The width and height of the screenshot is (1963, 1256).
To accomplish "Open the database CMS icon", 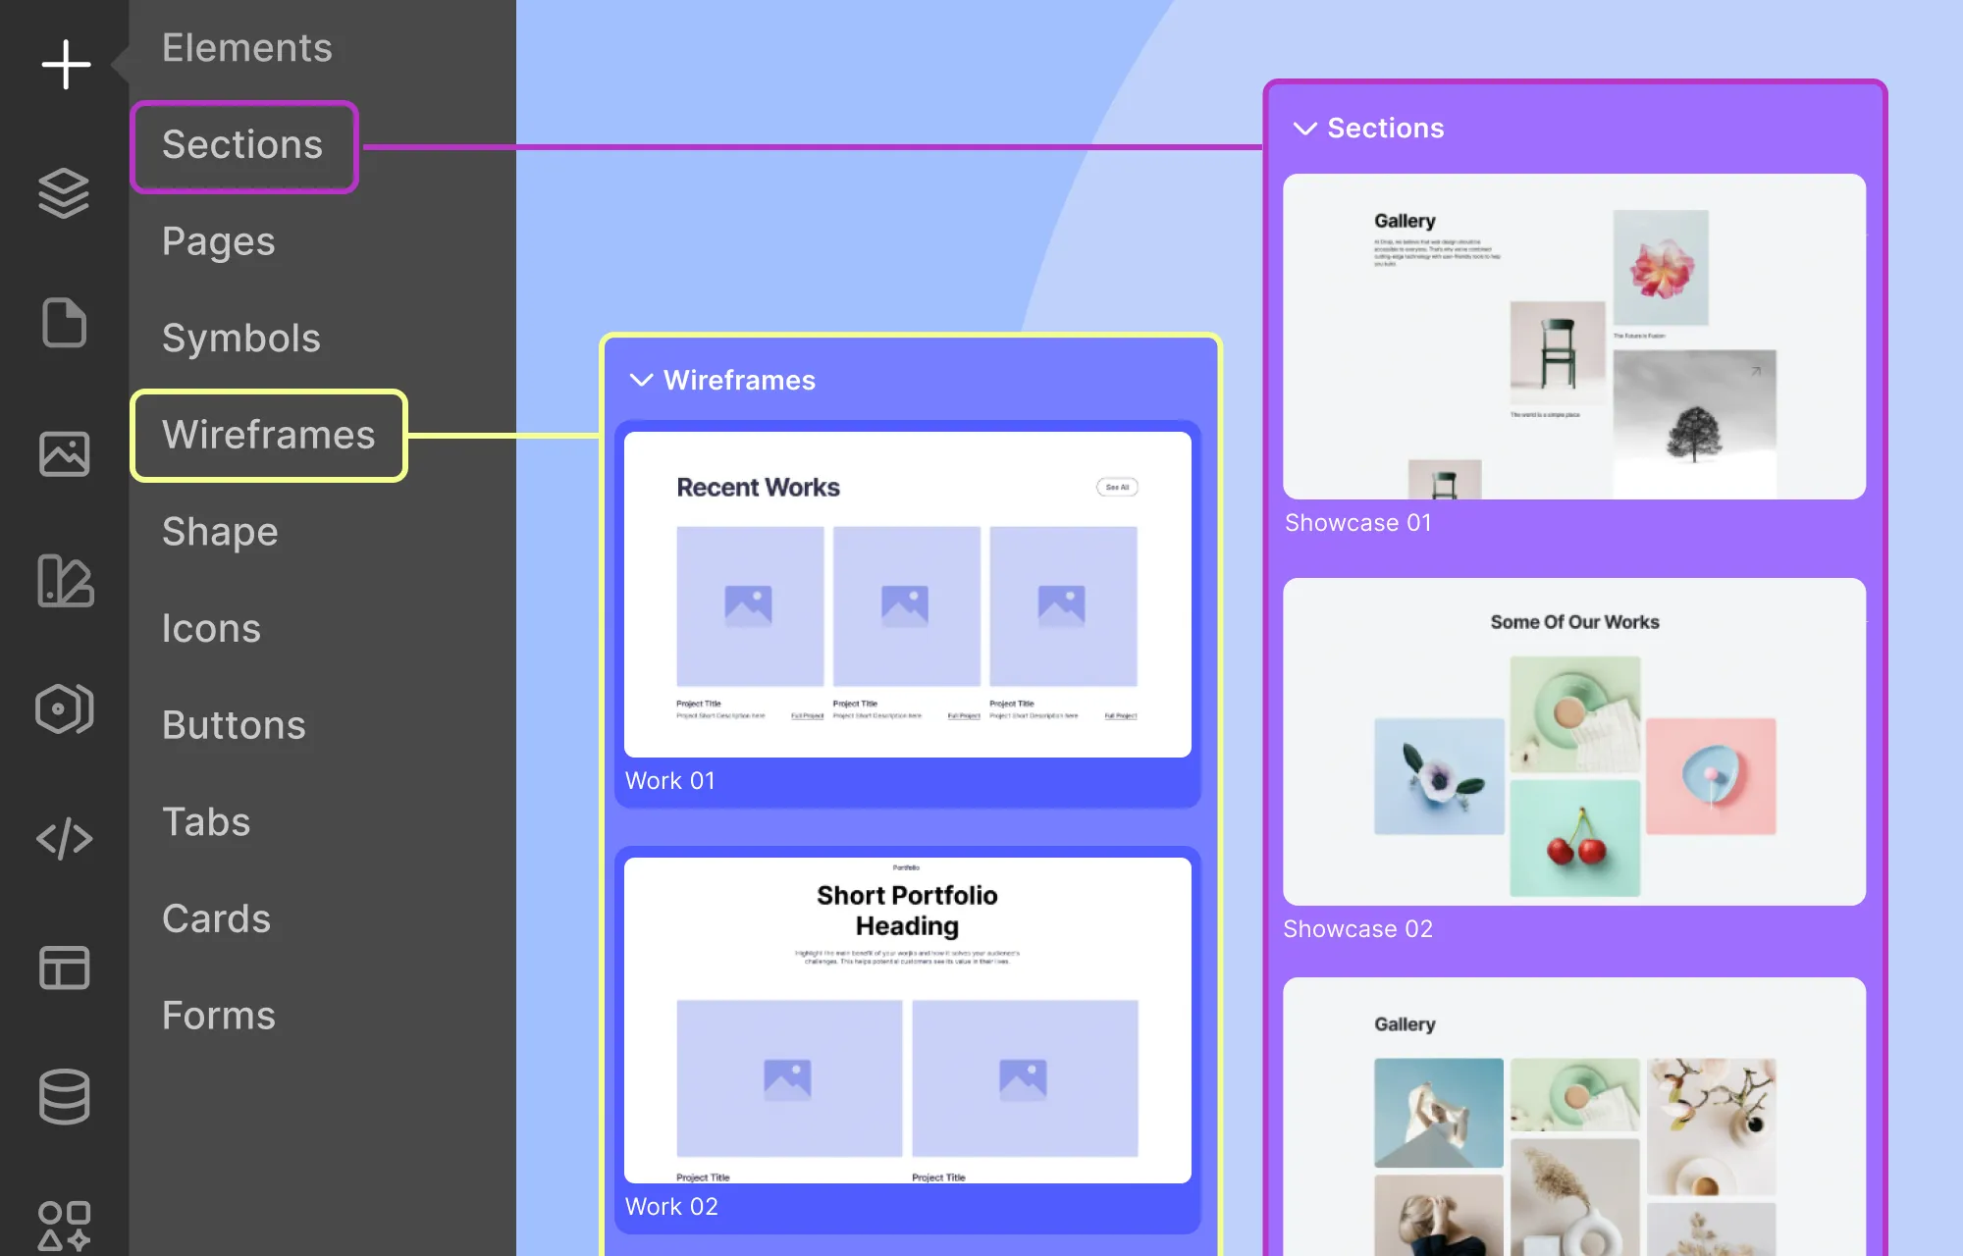I will [x=64, y=1096].
